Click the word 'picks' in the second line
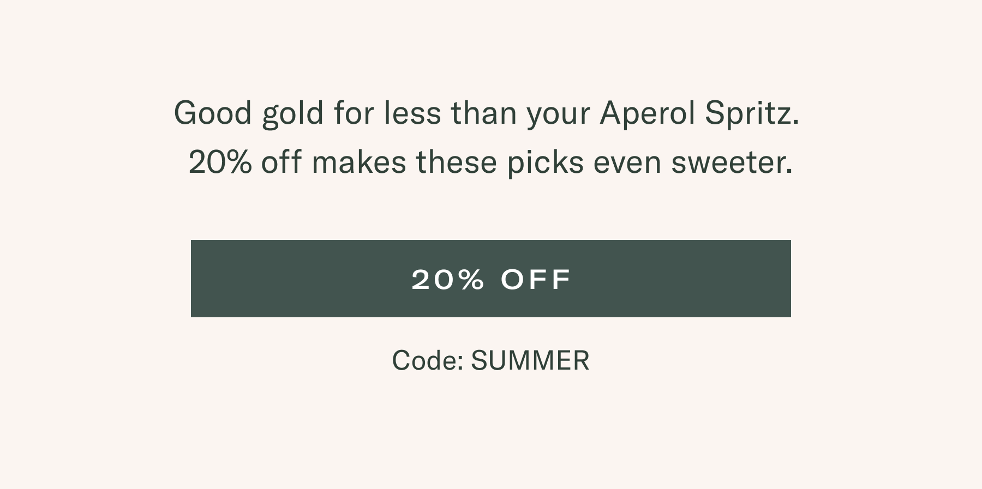 pyautogui.click(x=546, y=162)
